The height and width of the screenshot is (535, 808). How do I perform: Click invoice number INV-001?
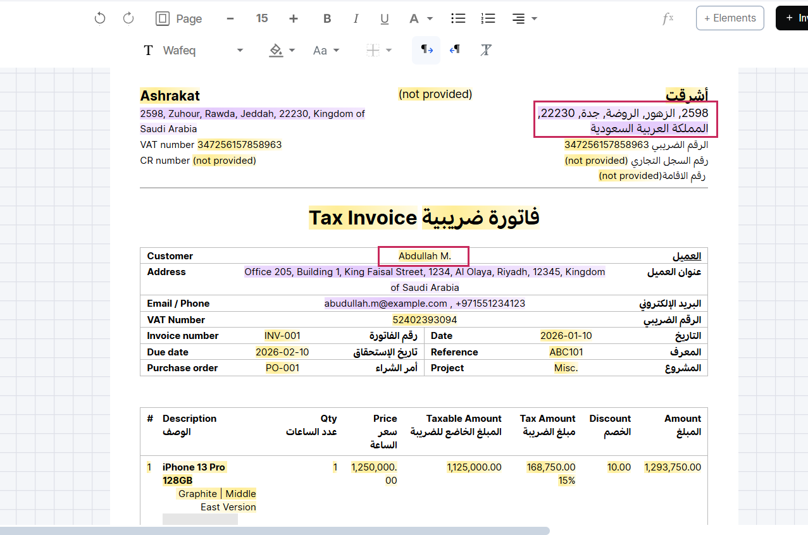(282, 336)
